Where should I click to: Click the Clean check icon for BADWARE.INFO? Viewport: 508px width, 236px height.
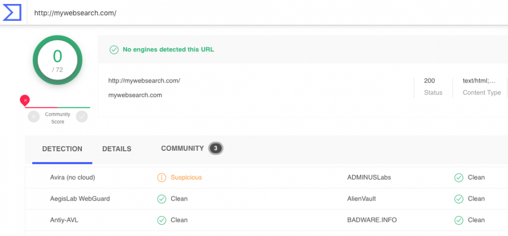(459, 220)
